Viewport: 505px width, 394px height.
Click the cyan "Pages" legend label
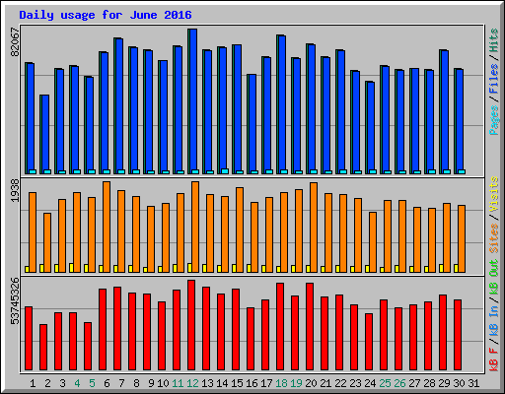point(494,120)
